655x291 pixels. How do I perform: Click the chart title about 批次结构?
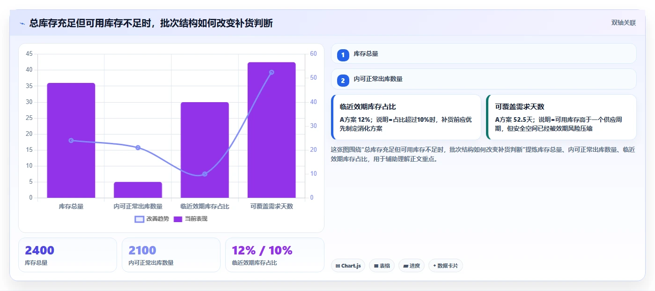pos(151,23)
